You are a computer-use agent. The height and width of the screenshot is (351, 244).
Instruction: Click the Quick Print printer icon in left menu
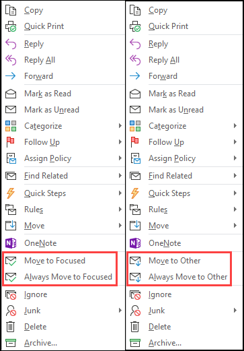coord(11,26)
